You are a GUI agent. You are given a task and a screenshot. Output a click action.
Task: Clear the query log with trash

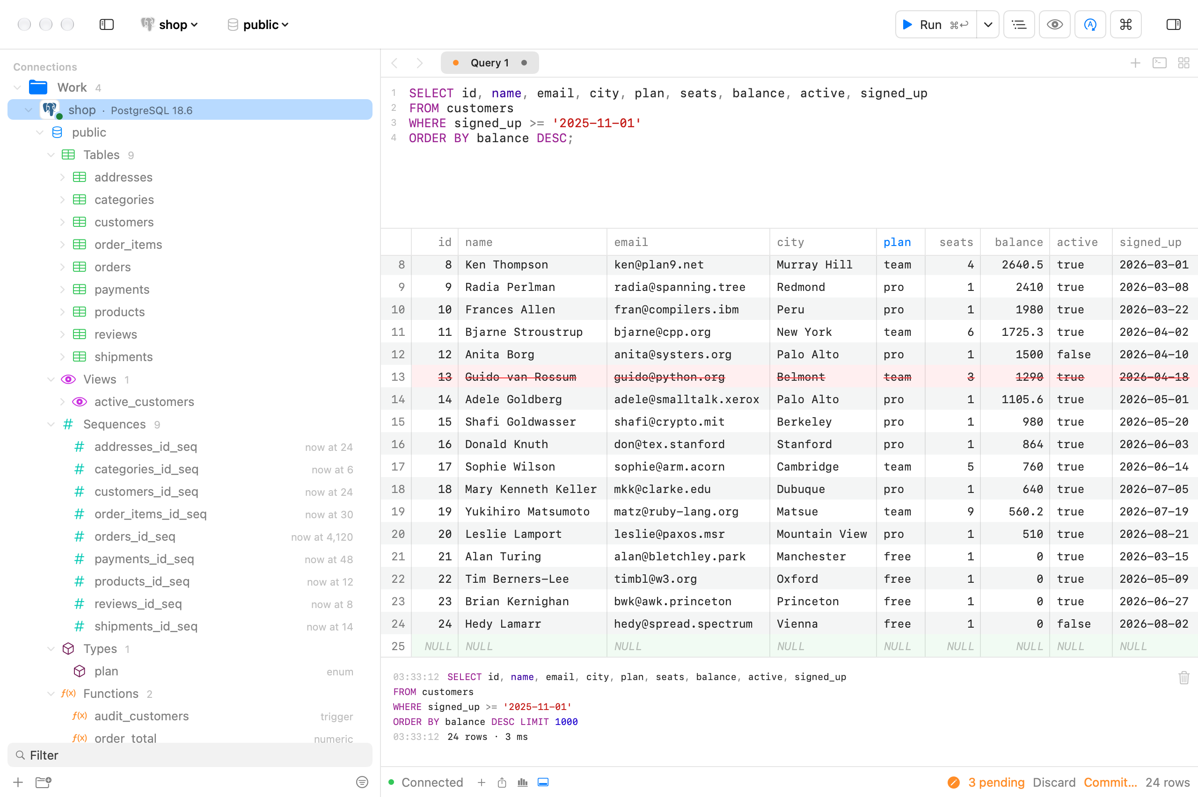click(1184, 677)
